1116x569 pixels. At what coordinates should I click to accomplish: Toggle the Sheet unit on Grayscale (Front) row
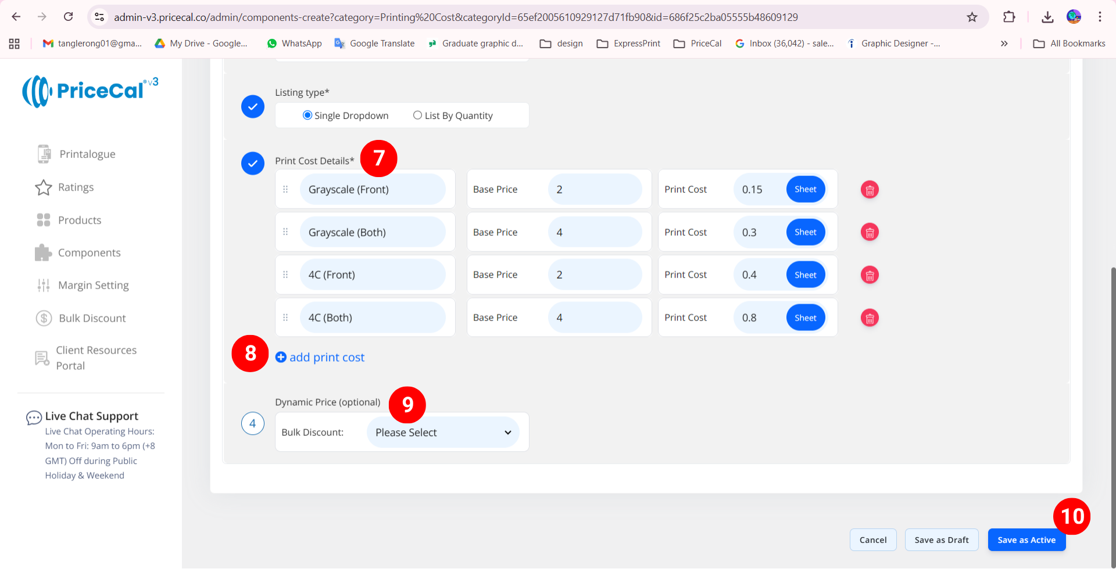806,189
